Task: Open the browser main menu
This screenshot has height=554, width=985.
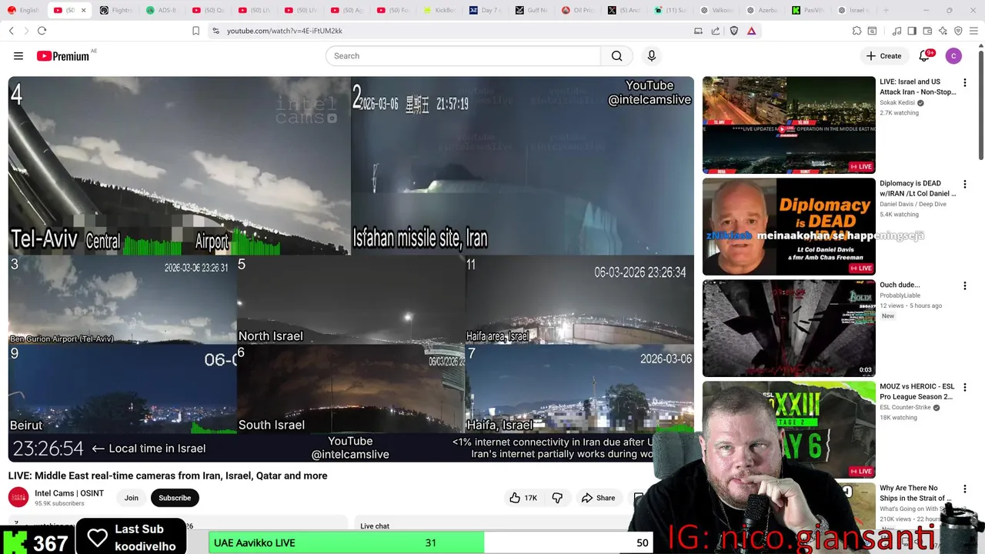Action: (973, 31)
